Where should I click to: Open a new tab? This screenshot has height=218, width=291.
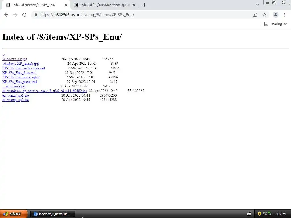145,5
